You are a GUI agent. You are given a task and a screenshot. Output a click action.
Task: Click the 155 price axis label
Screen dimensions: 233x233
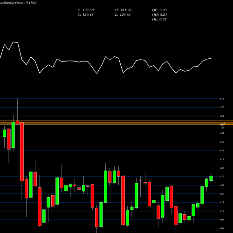point(222,133)
